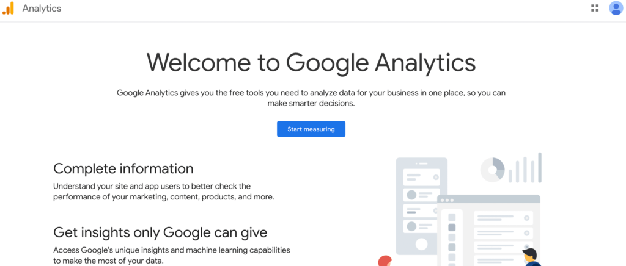
Task: Click the Complete information heading
Action: point(123,168)
